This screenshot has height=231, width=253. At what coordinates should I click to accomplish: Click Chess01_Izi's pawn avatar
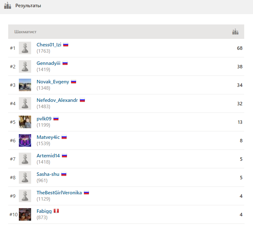click(25, 48)
